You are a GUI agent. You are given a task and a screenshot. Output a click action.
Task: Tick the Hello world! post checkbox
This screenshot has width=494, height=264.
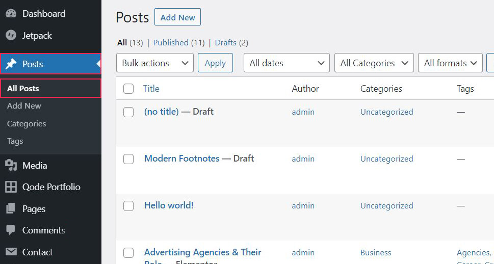[128, 206]
